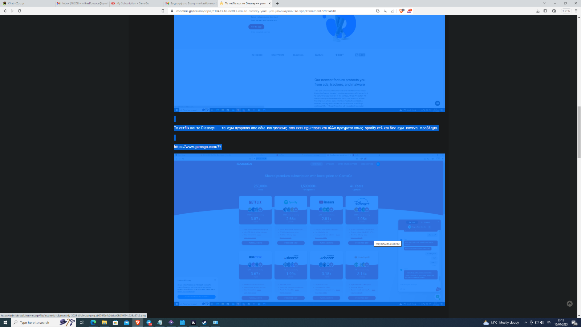The image size is (581, 327).
Task: Open the Mail app from the taskbar
Action: (x=126, y=322)
